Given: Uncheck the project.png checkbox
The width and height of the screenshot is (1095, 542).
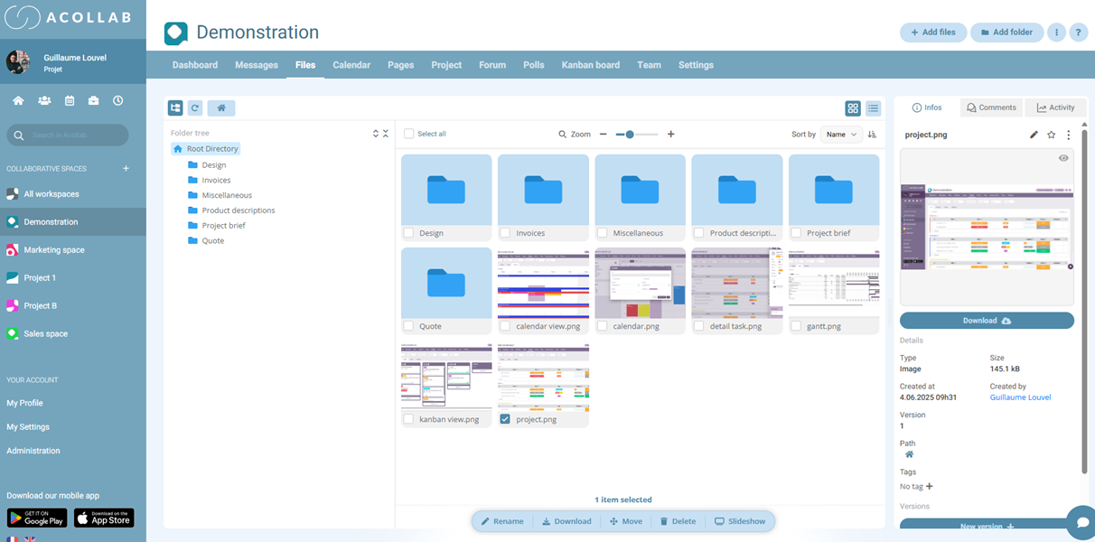Looking at the screenshot, I should 505,419.
